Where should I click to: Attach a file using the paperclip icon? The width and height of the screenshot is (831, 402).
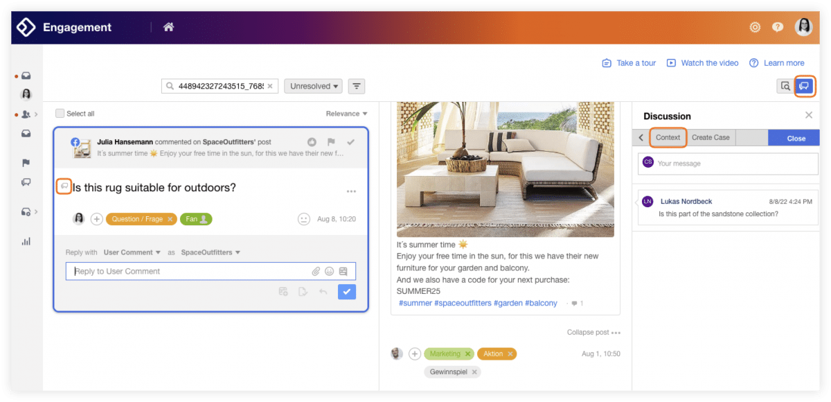click(x=316, y=271)
